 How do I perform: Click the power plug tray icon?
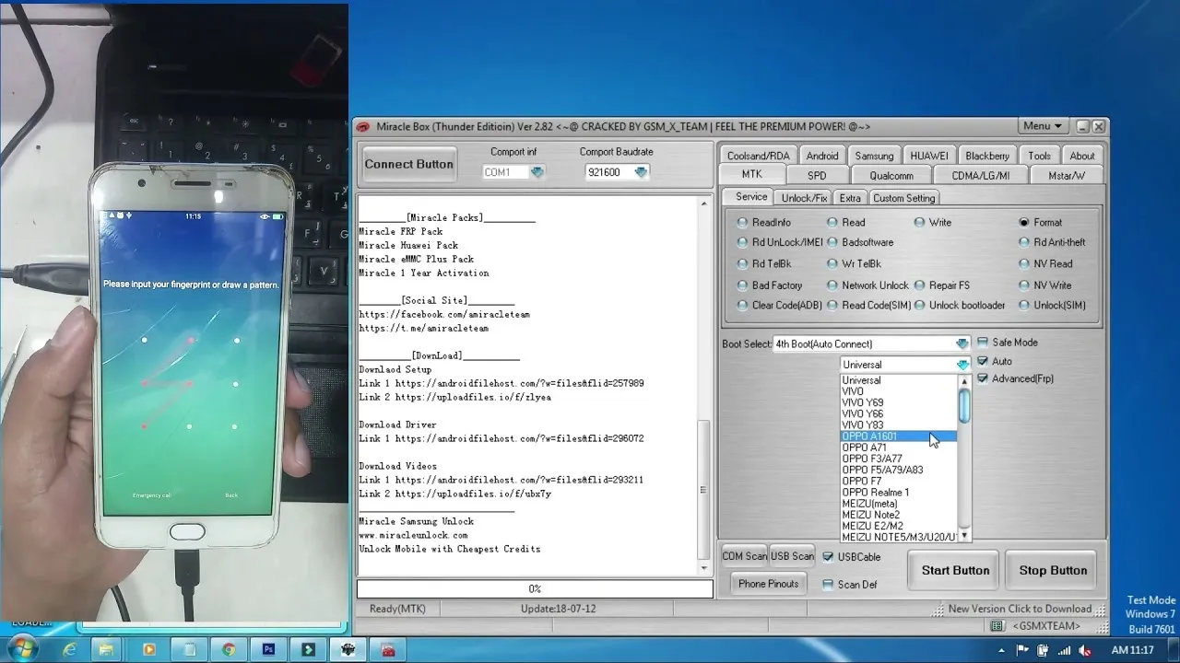pyautogui.click(x=1042, y=649)
